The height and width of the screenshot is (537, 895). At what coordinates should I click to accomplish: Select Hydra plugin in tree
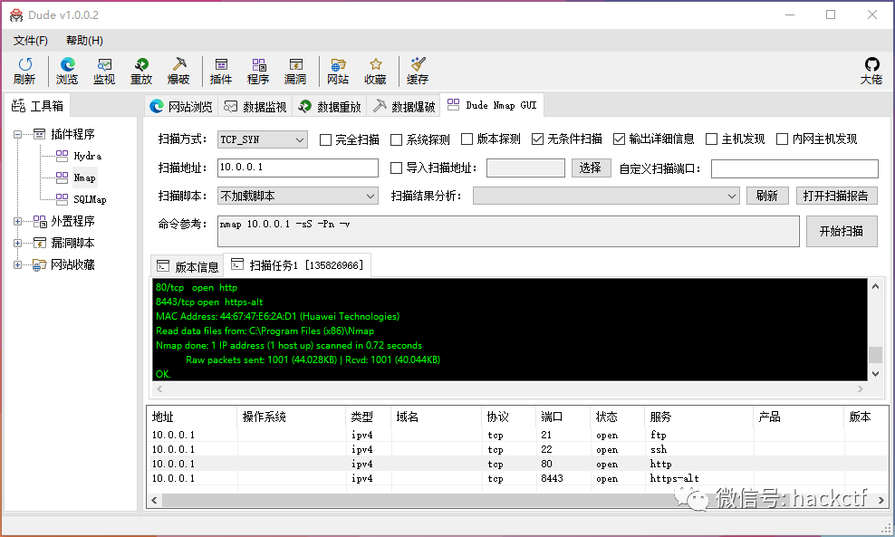point(87,156)
